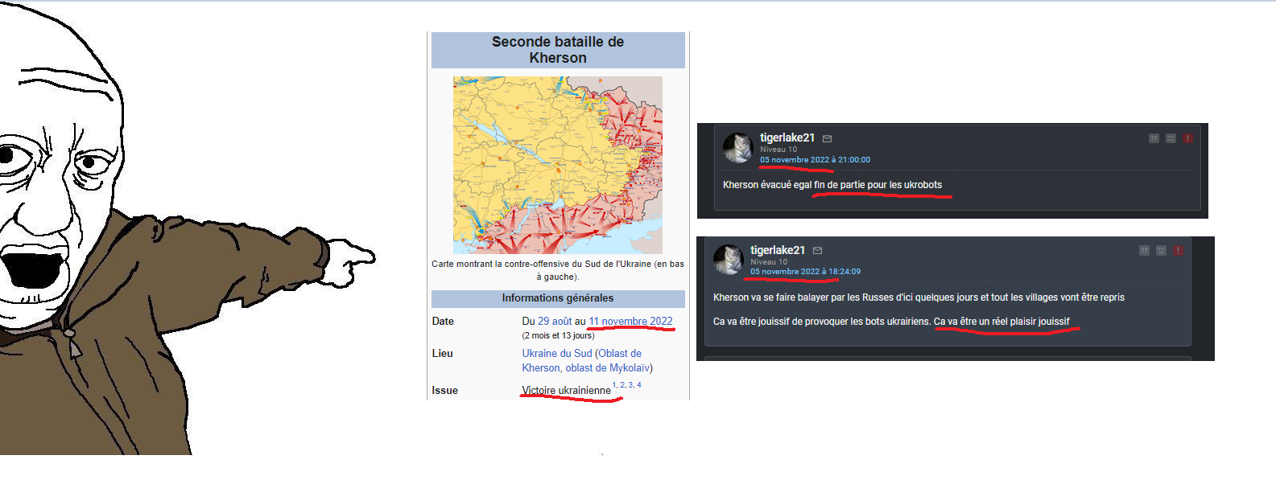This screenshot has height=480, width=1276.
Task: Click the sad-face icon on the 21:00:00 post
Action: [x=1171, y=138]
